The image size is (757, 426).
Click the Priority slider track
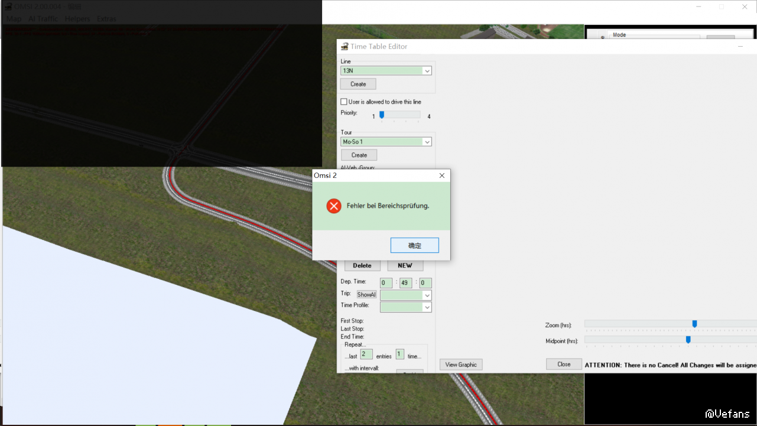[x=400, y=115]
